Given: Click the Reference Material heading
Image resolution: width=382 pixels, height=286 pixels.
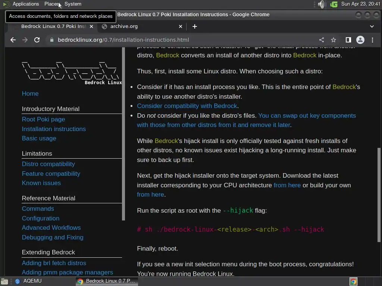Looking at the screenshot, I should (x=48, y=198).
